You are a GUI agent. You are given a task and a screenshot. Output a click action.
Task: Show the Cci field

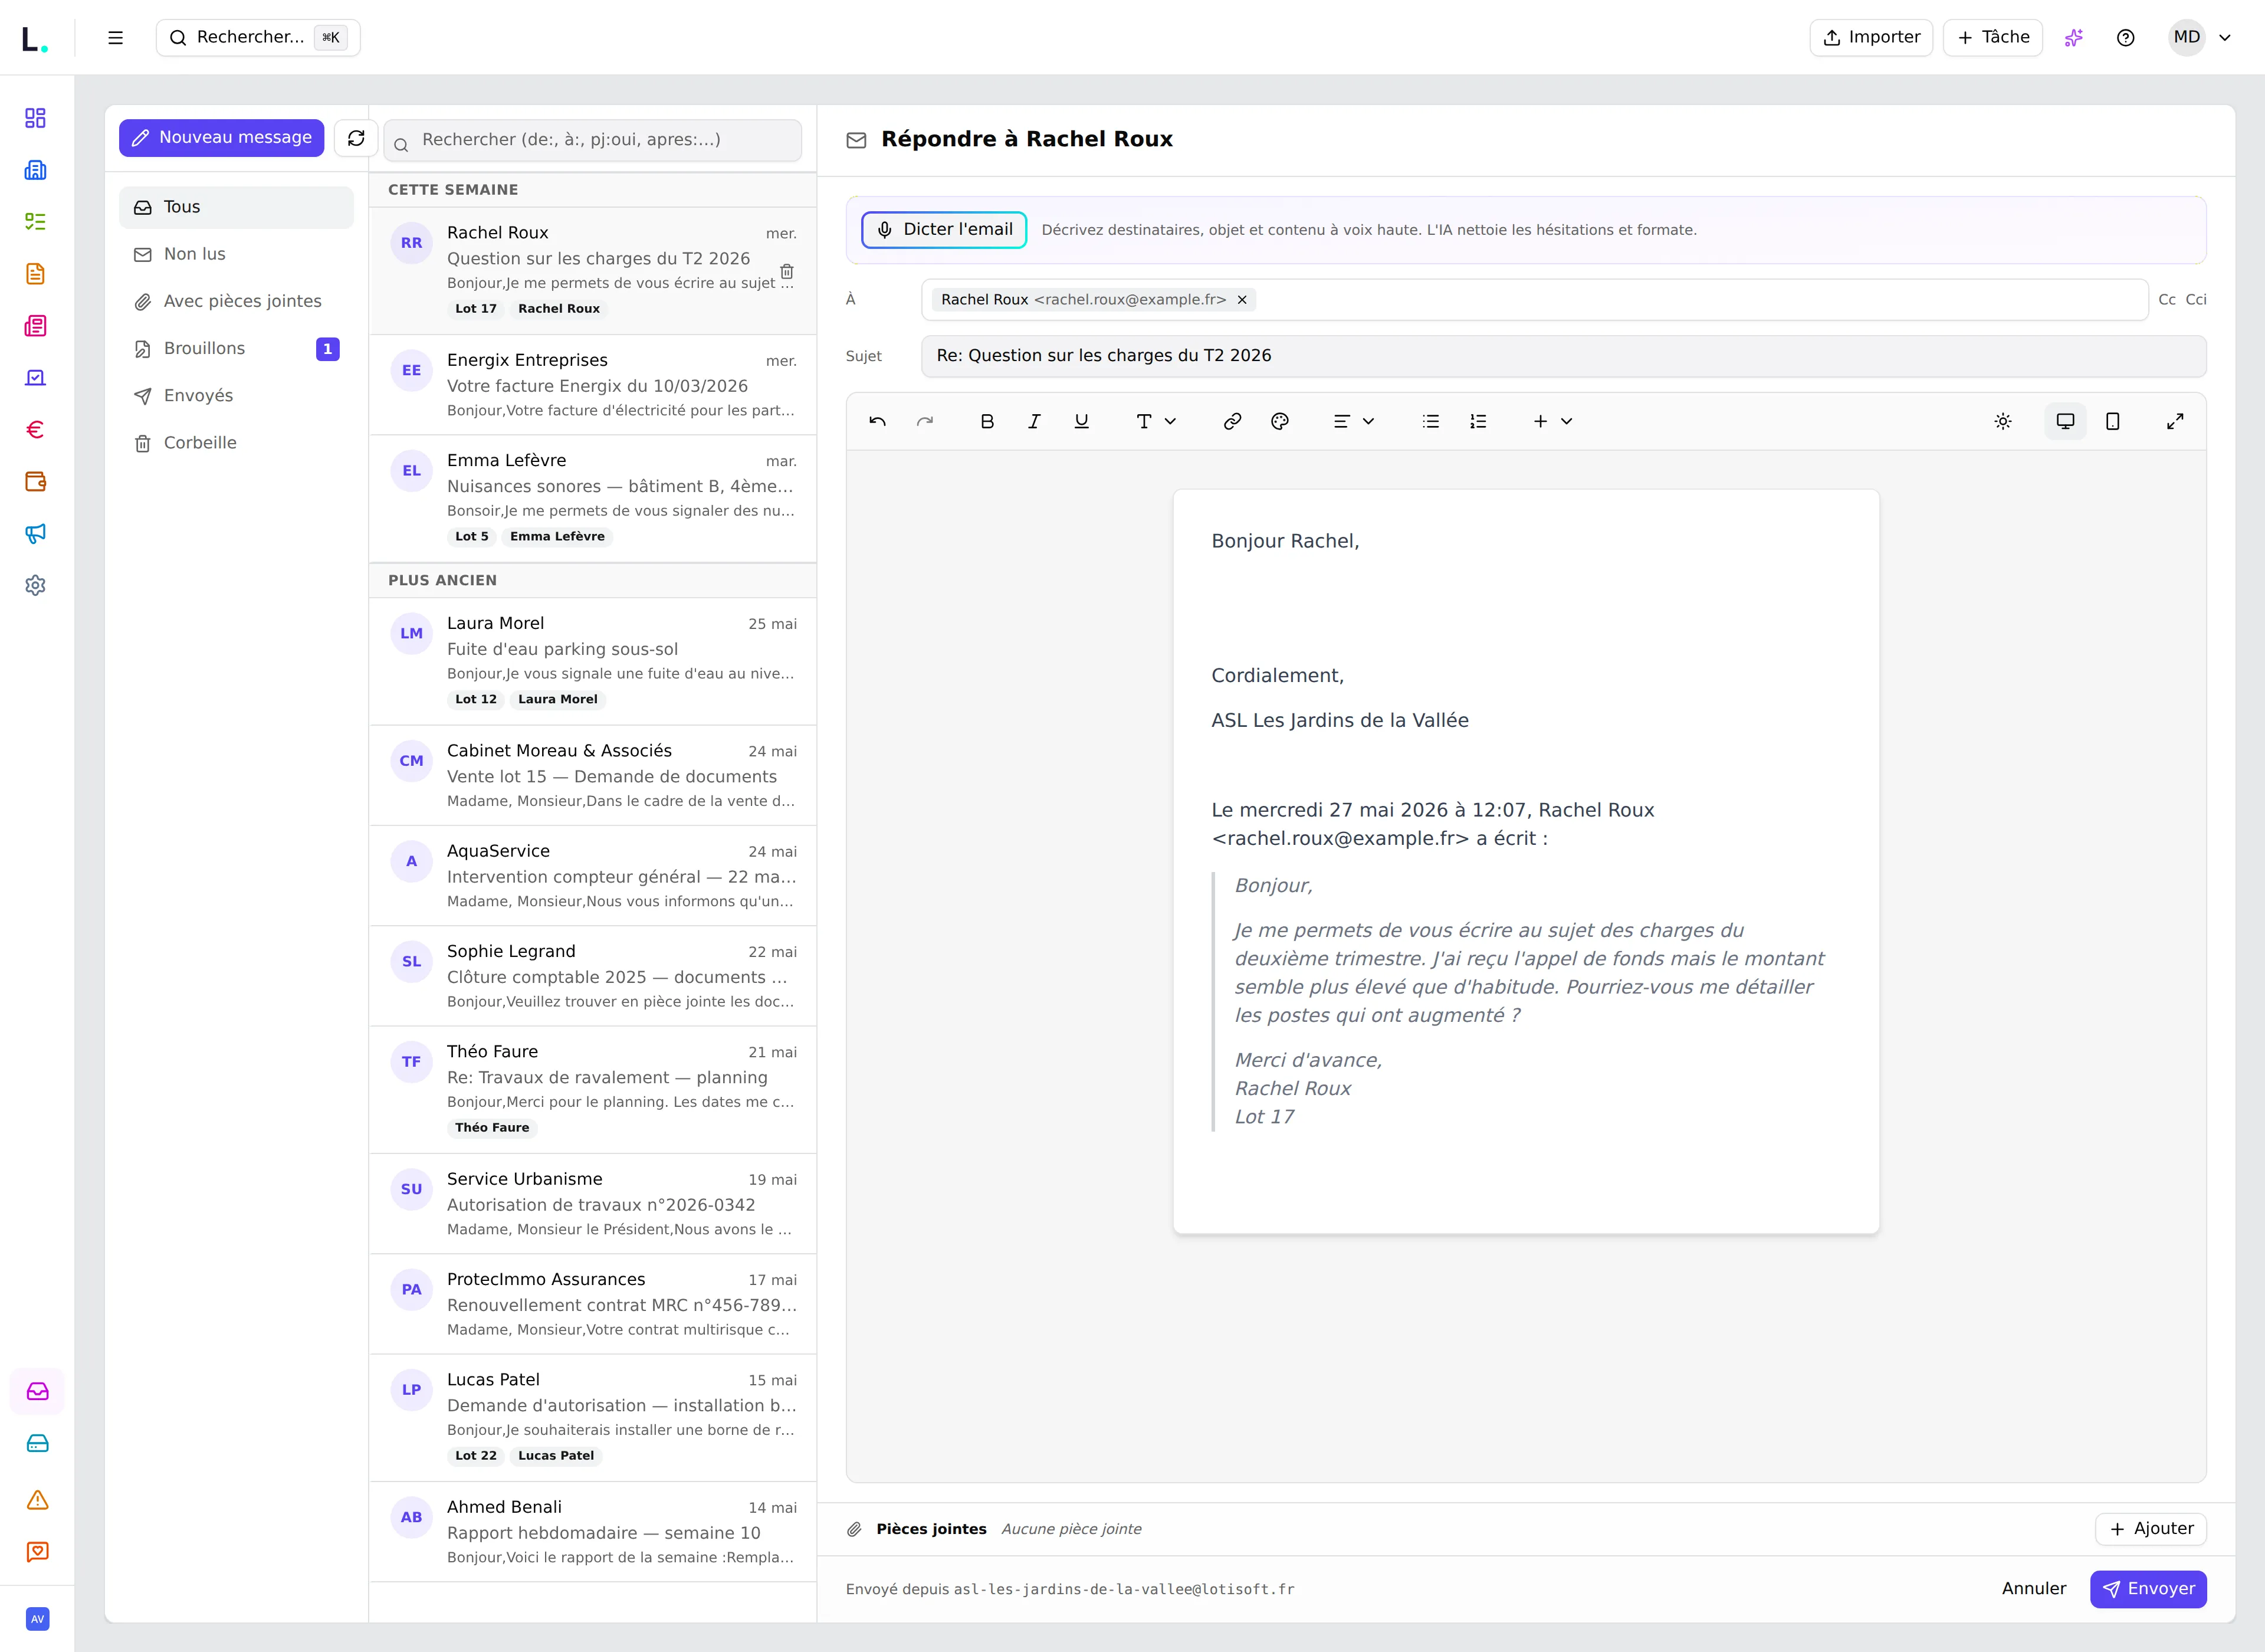coord(2196,300)
